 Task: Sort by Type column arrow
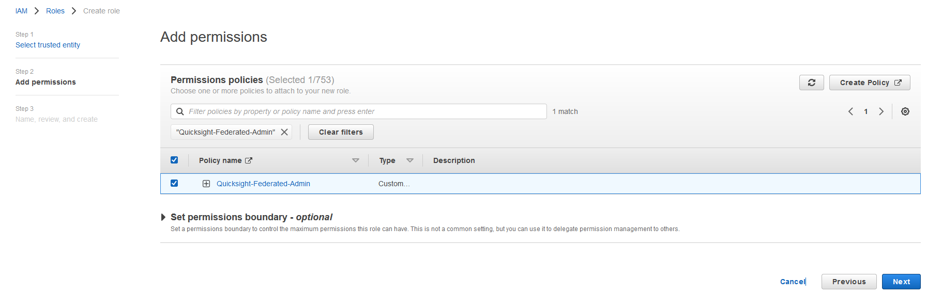410,160
